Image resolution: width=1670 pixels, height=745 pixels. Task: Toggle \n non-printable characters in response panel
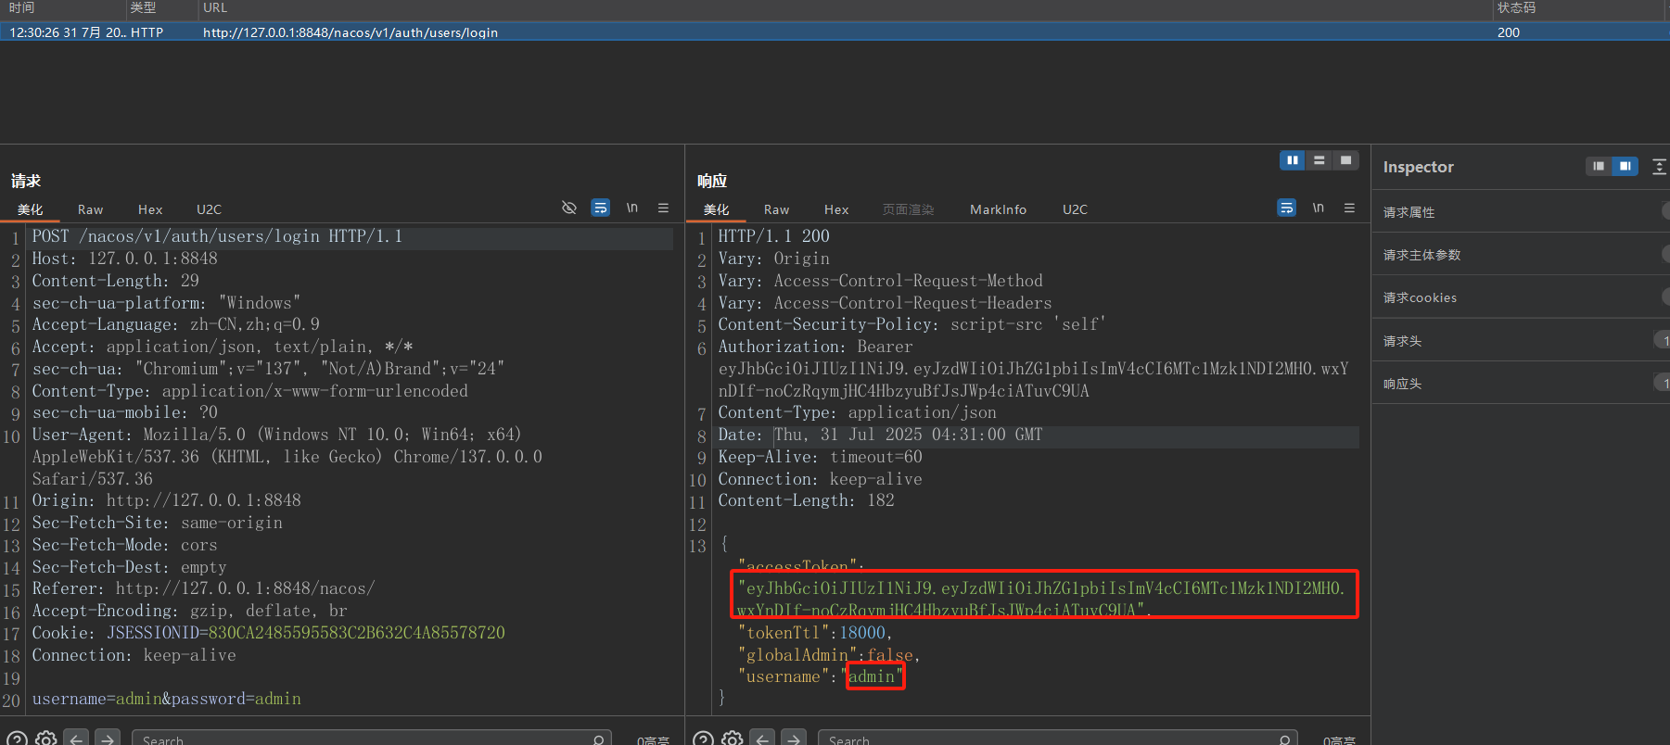tap(1318, 208)
